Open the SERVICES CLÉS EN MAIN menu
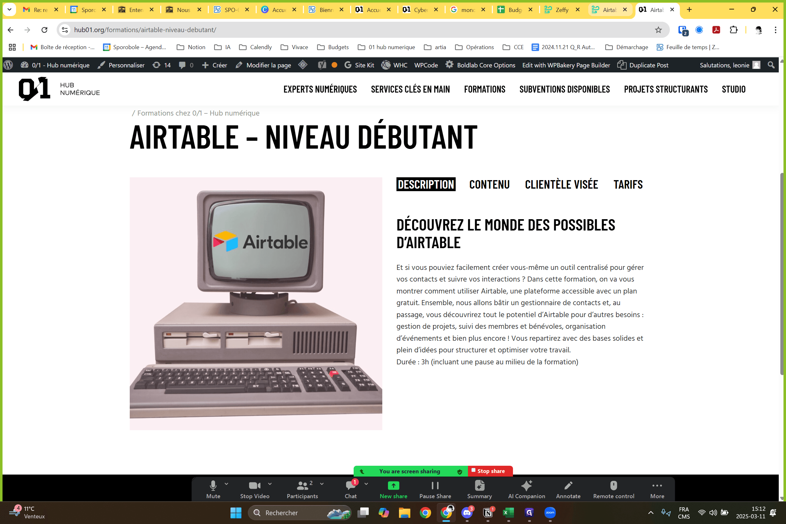This screenshot has height=524, width=786. pos(410,89)
